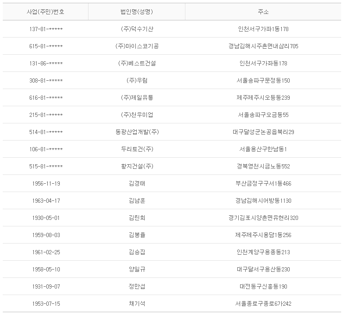Click the 두리토건(주) company name
The image size is (343, 315).
pyautogui.click(x=136, y=149)
